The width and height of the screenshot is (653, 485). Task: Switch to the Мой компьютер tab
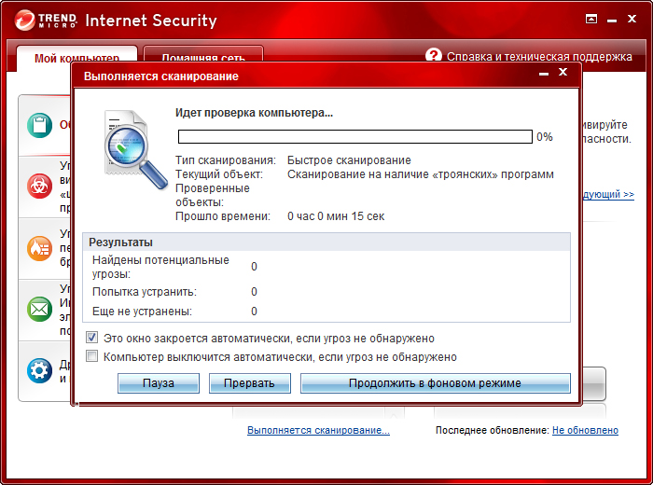pos(77,58)
